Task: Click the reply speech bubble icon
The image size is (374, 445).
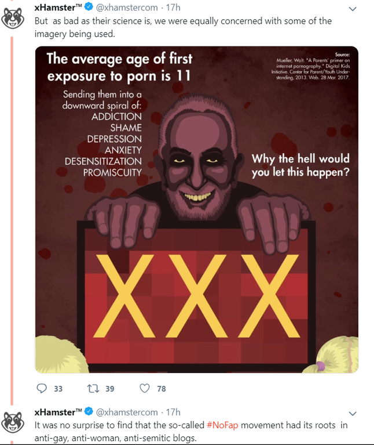Action: click(x=42, y=388)
